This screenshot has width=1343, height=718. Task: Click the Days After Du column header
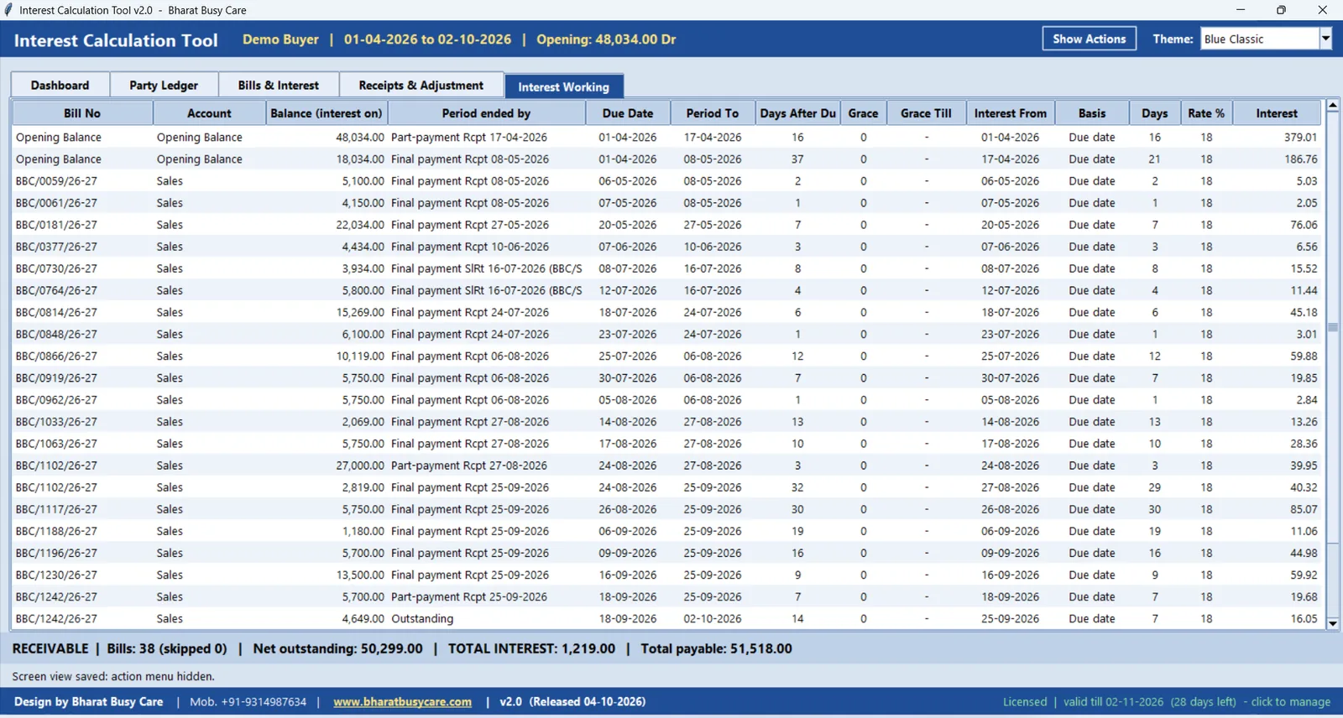797,113
